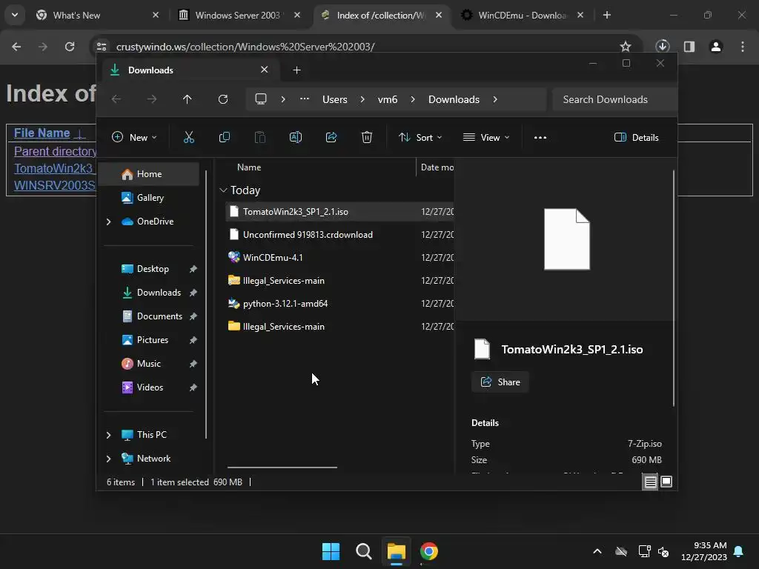Open the See more three-dots menu in Explorer

pos(540,137)
